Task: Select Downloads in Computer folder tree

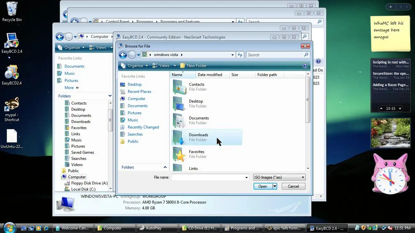Action: pyautogui.click(x=81, y=122)
